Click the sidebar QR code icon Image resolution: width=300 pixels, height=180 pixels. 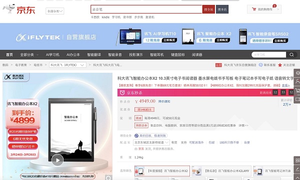[297, 161]
